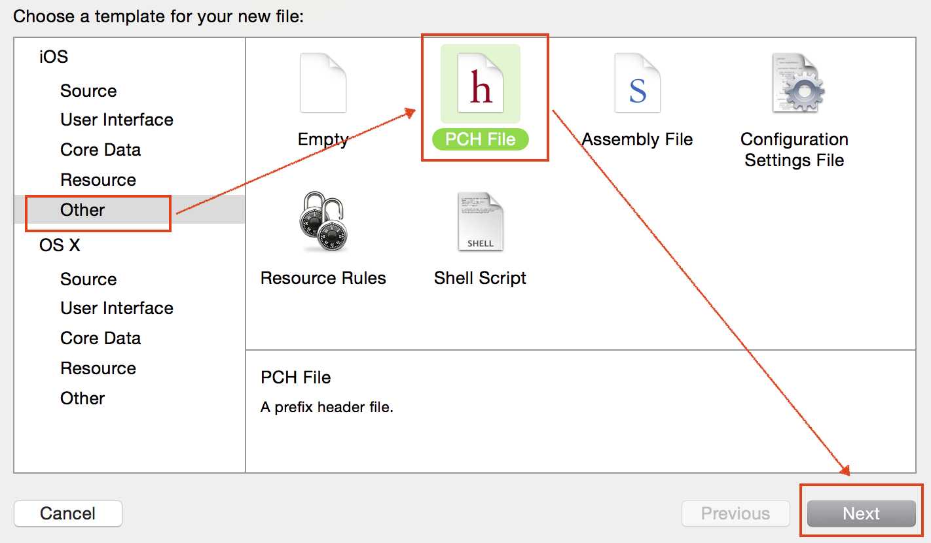The height and width of the screenshot is (543, 931).
Task: Select Core Data under OS X
Action: click(100, 338)
